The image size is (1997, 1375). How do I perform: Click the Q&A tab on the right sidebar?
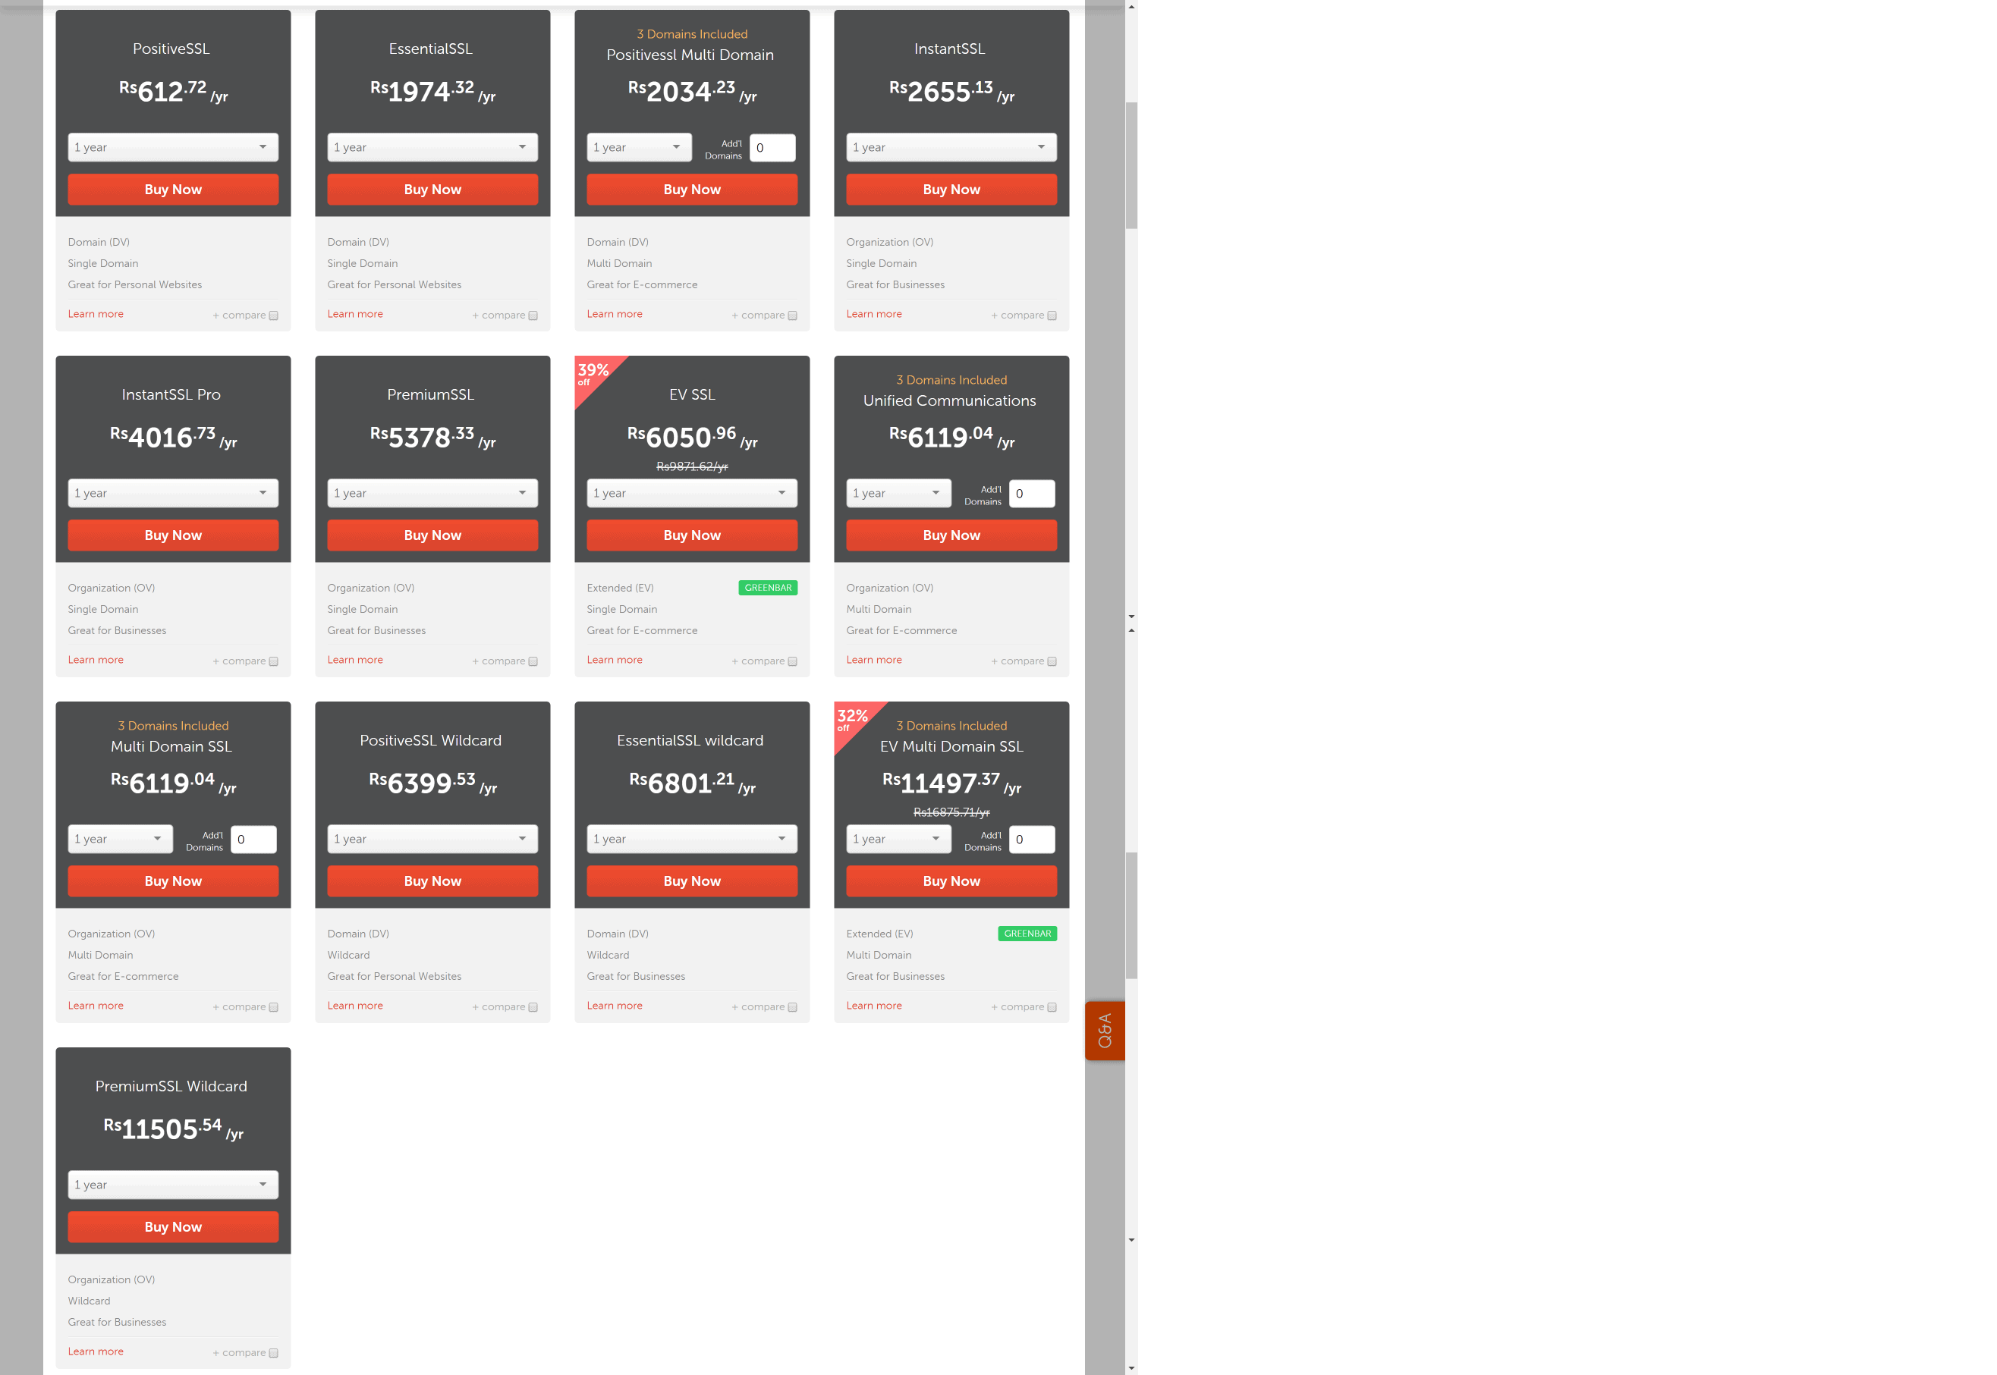tap(1111, 1025)
